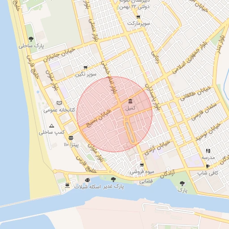Select the shopping cart icon above سوپرمارکت
The width and height of the screenshot is (229, 229).
[138, 17]
